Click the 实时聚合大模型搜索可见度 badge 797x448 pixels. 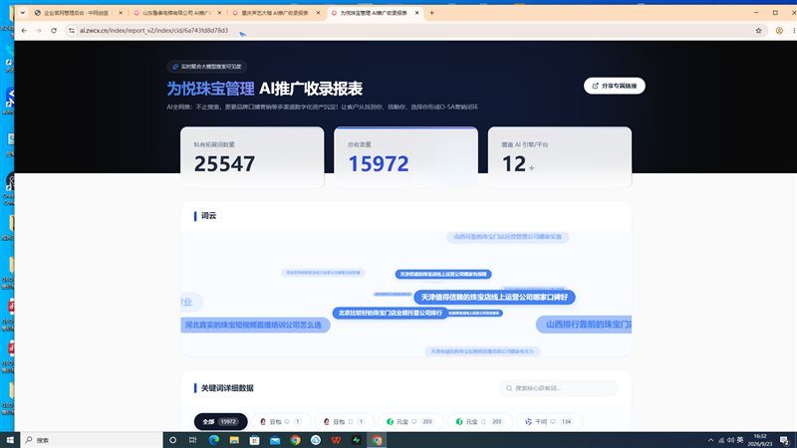207,67
